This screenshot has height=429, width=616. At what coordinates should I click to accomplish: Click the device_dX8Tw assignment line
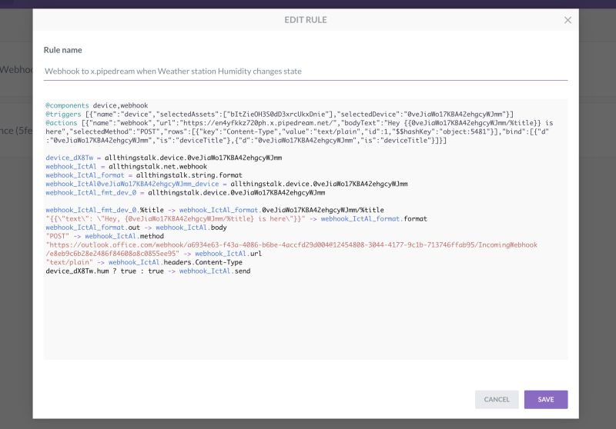pos(164,158)
